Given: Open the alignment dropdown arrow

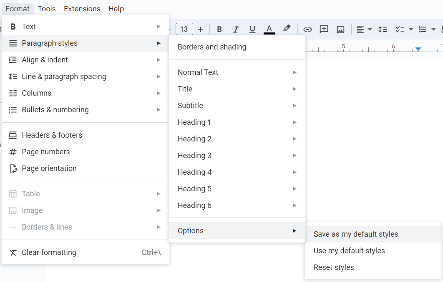Looking at the screenshot, I should (369, 29).
